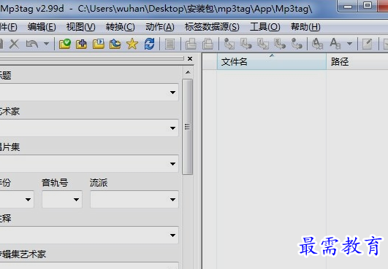Click the Filename to Tag converter icon
This screenshot has width=388, height=269.
click(246, 44)
